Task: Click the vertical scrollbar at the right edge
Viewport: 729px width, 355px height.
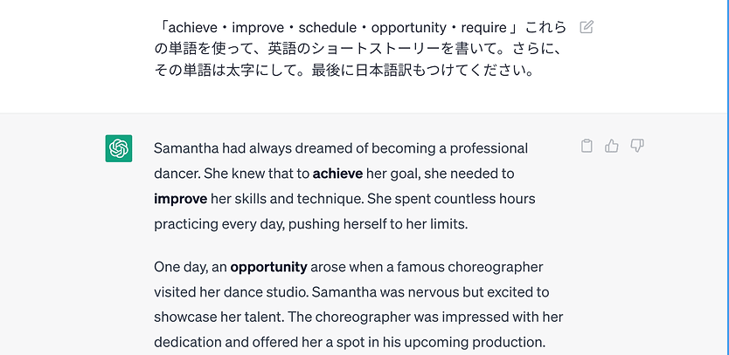Action: tap(727, 177)
